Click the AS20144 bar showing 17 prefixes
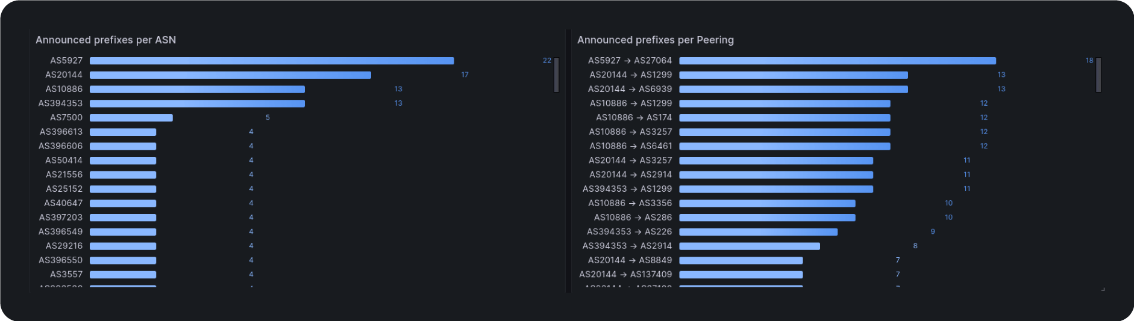Viewport: 1134px width, 321px height. coord(230,75)
